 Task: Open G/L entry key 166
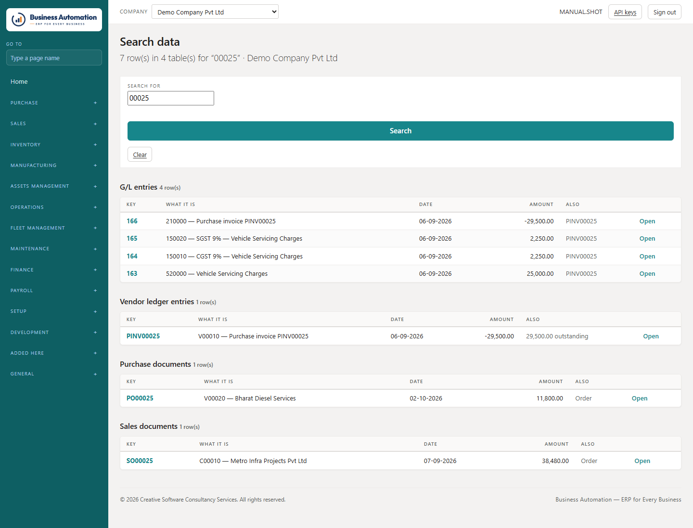coord(132,221)
